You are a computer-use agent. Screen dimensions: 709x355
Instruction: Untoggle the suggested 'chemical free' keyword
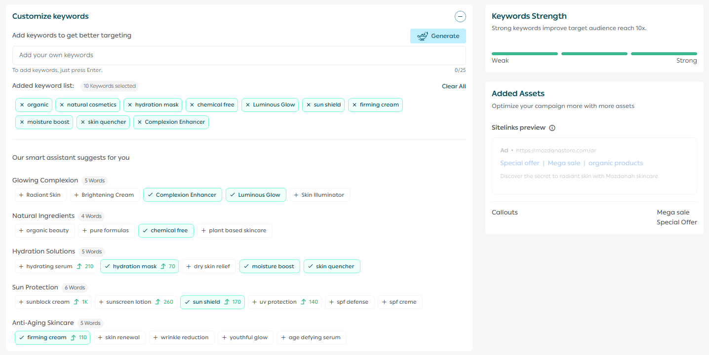coord(166,231)
